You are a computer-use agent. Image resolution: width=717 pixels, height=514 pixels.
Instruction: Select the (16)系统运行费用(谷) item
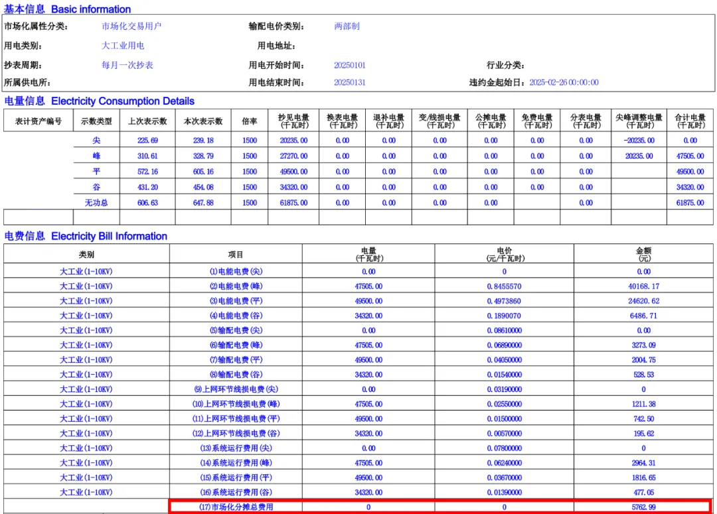click(236, 492)
